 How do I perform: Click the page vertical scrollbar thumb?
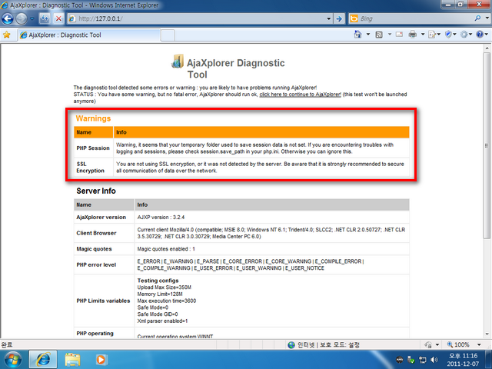click(x=487, y=145)
